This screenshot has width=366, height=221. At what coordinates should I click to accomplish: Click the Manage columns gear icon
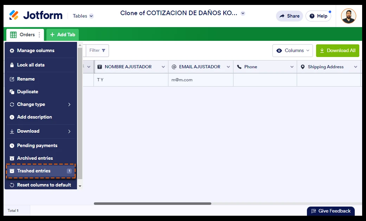[12, 51]
